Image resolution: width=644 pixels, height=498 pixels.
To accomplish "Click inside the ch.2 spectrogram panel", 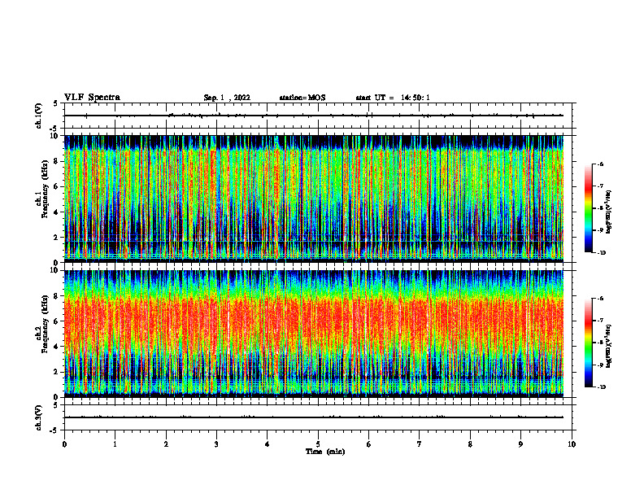I will coord(314,334).
